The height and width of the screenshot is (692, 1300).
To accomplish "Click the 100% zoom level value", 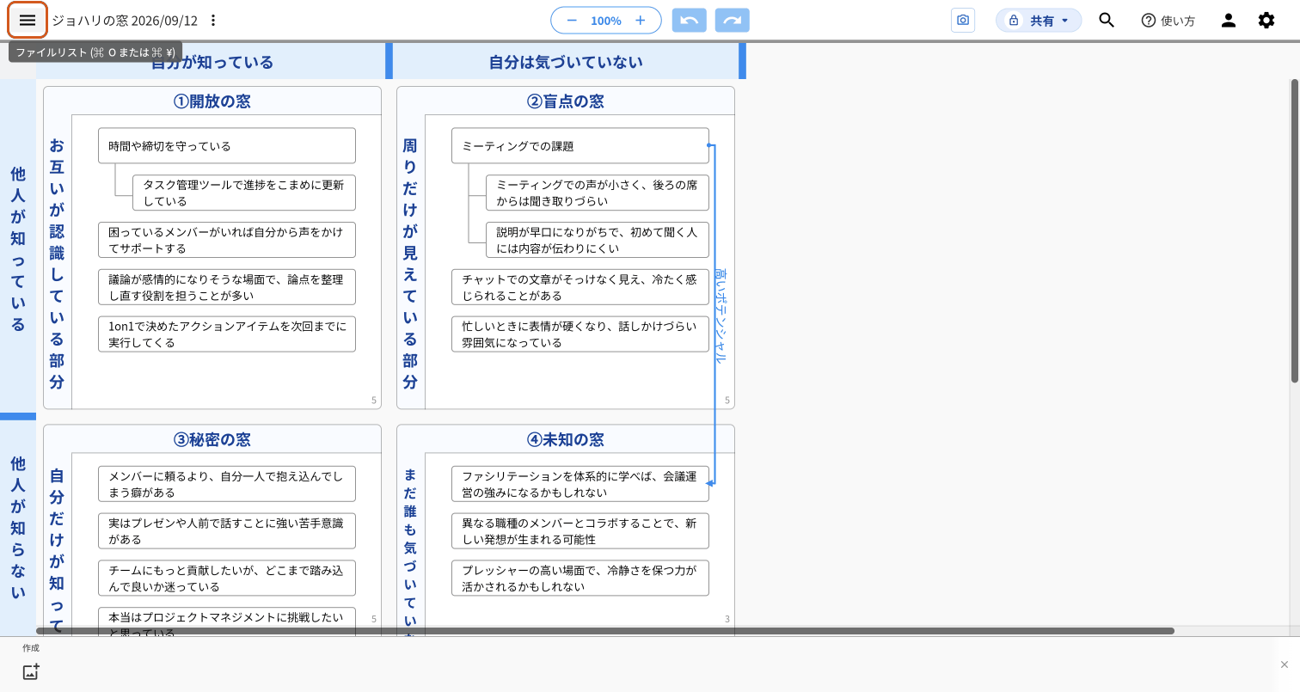I will coord(606,21).
